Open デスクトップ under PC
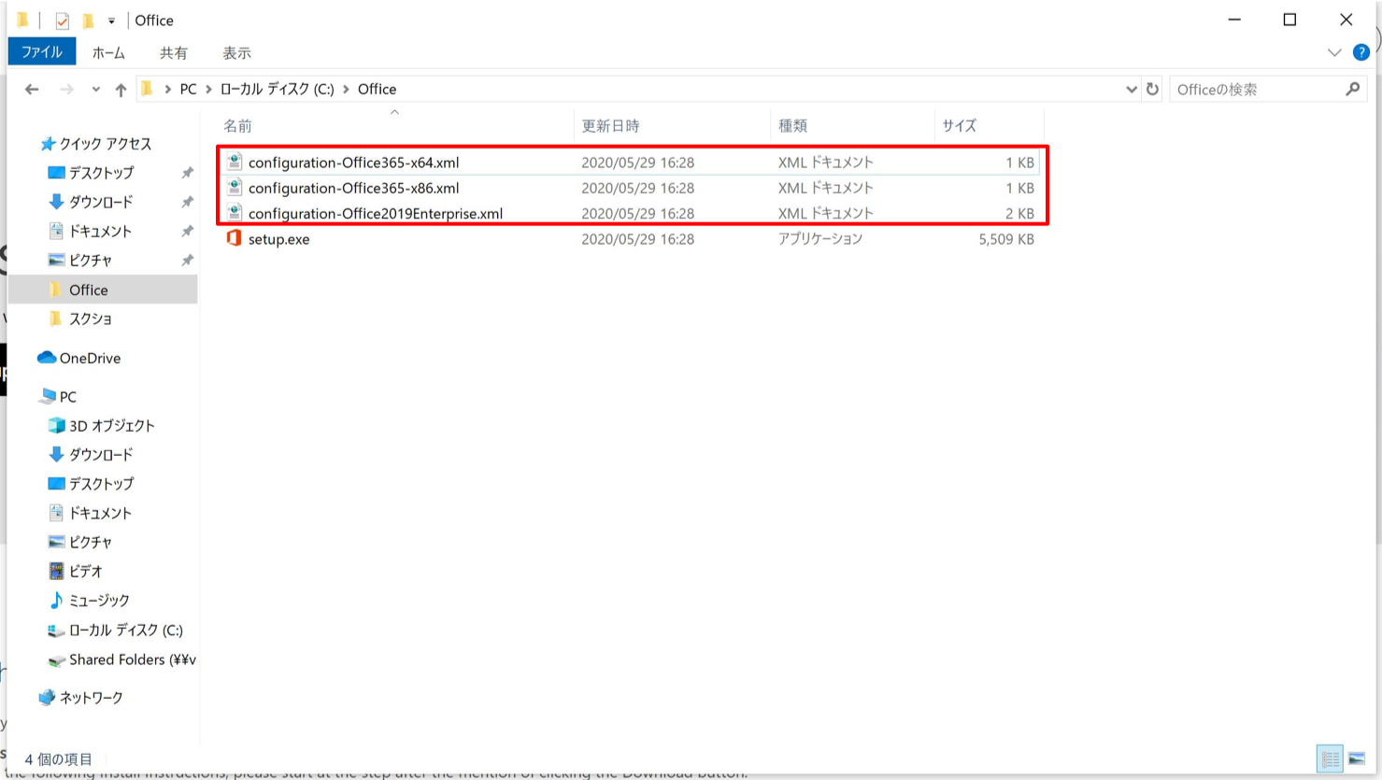This screenshot has height=780, width=1382. [101, 484]
